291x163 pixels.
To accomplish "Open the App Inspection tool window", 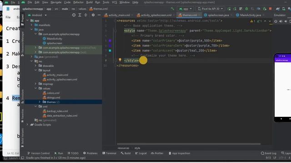I will (x=179, y=153).
